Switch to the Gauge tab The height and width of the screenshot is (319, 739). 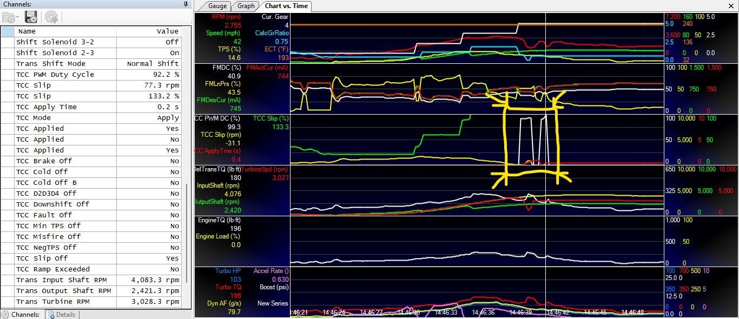coord(217,6)
